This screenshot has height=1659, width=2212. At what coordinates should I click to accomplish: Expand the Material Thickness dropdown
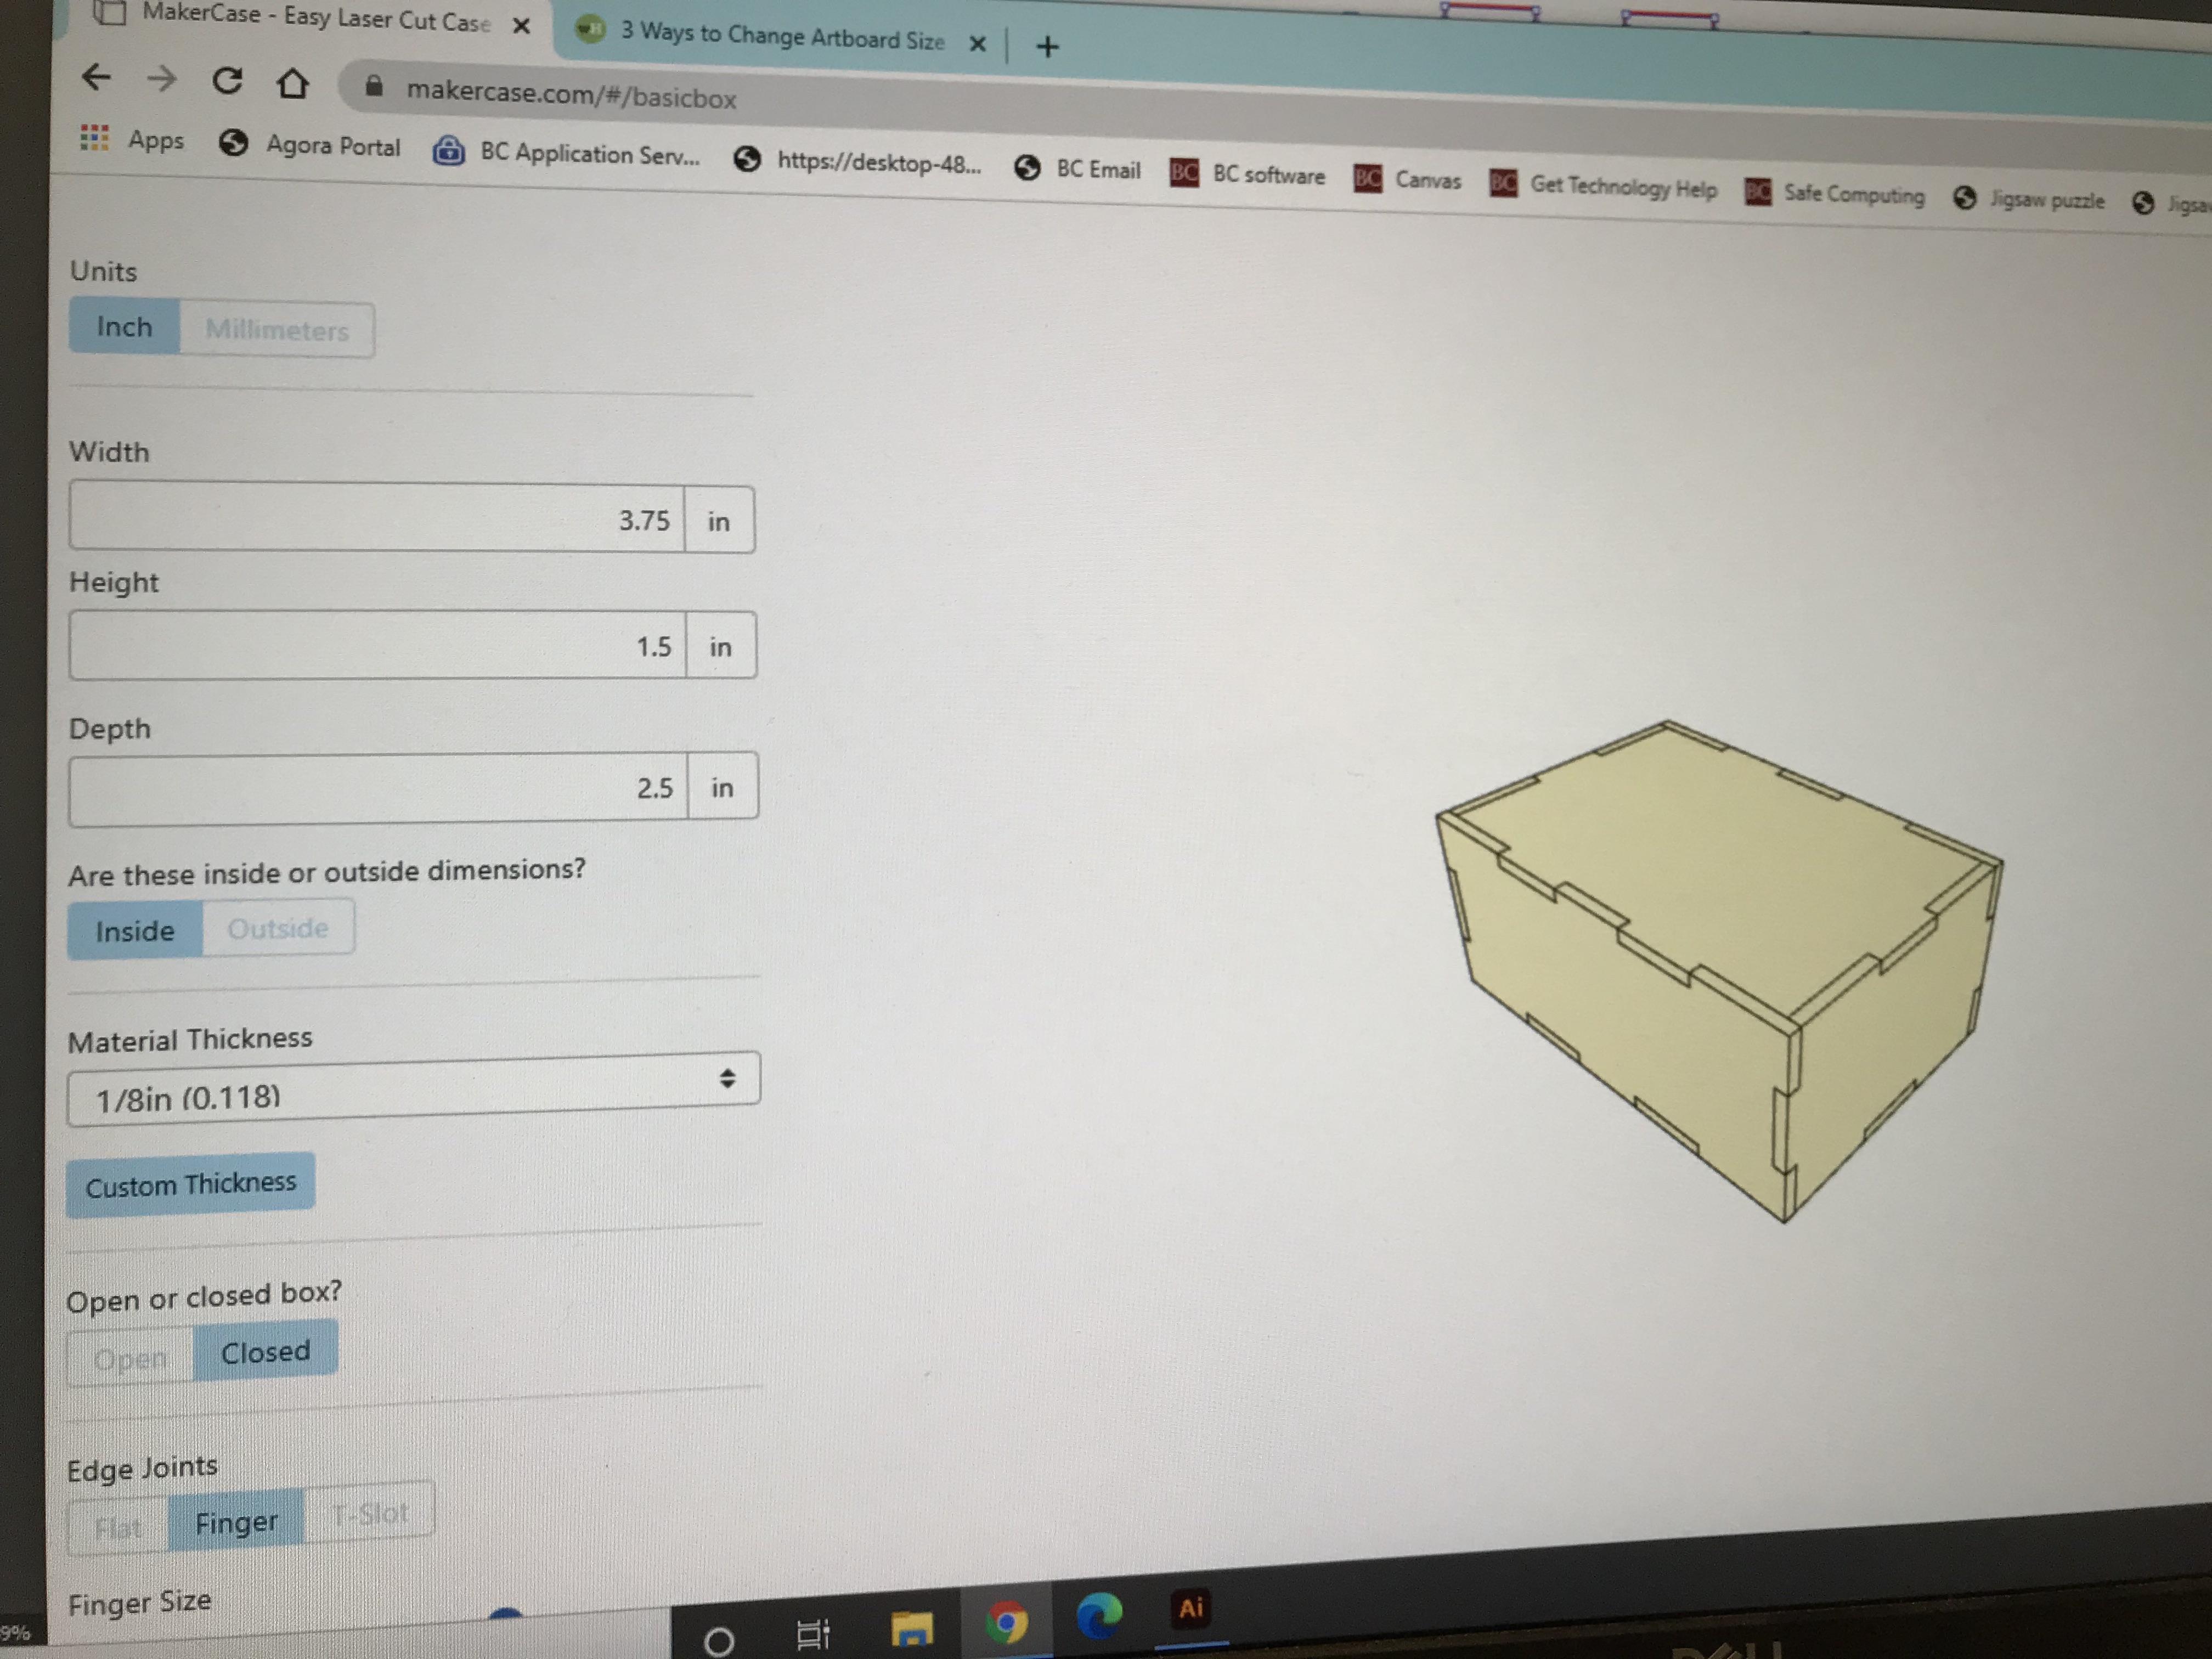[413, 1088]
